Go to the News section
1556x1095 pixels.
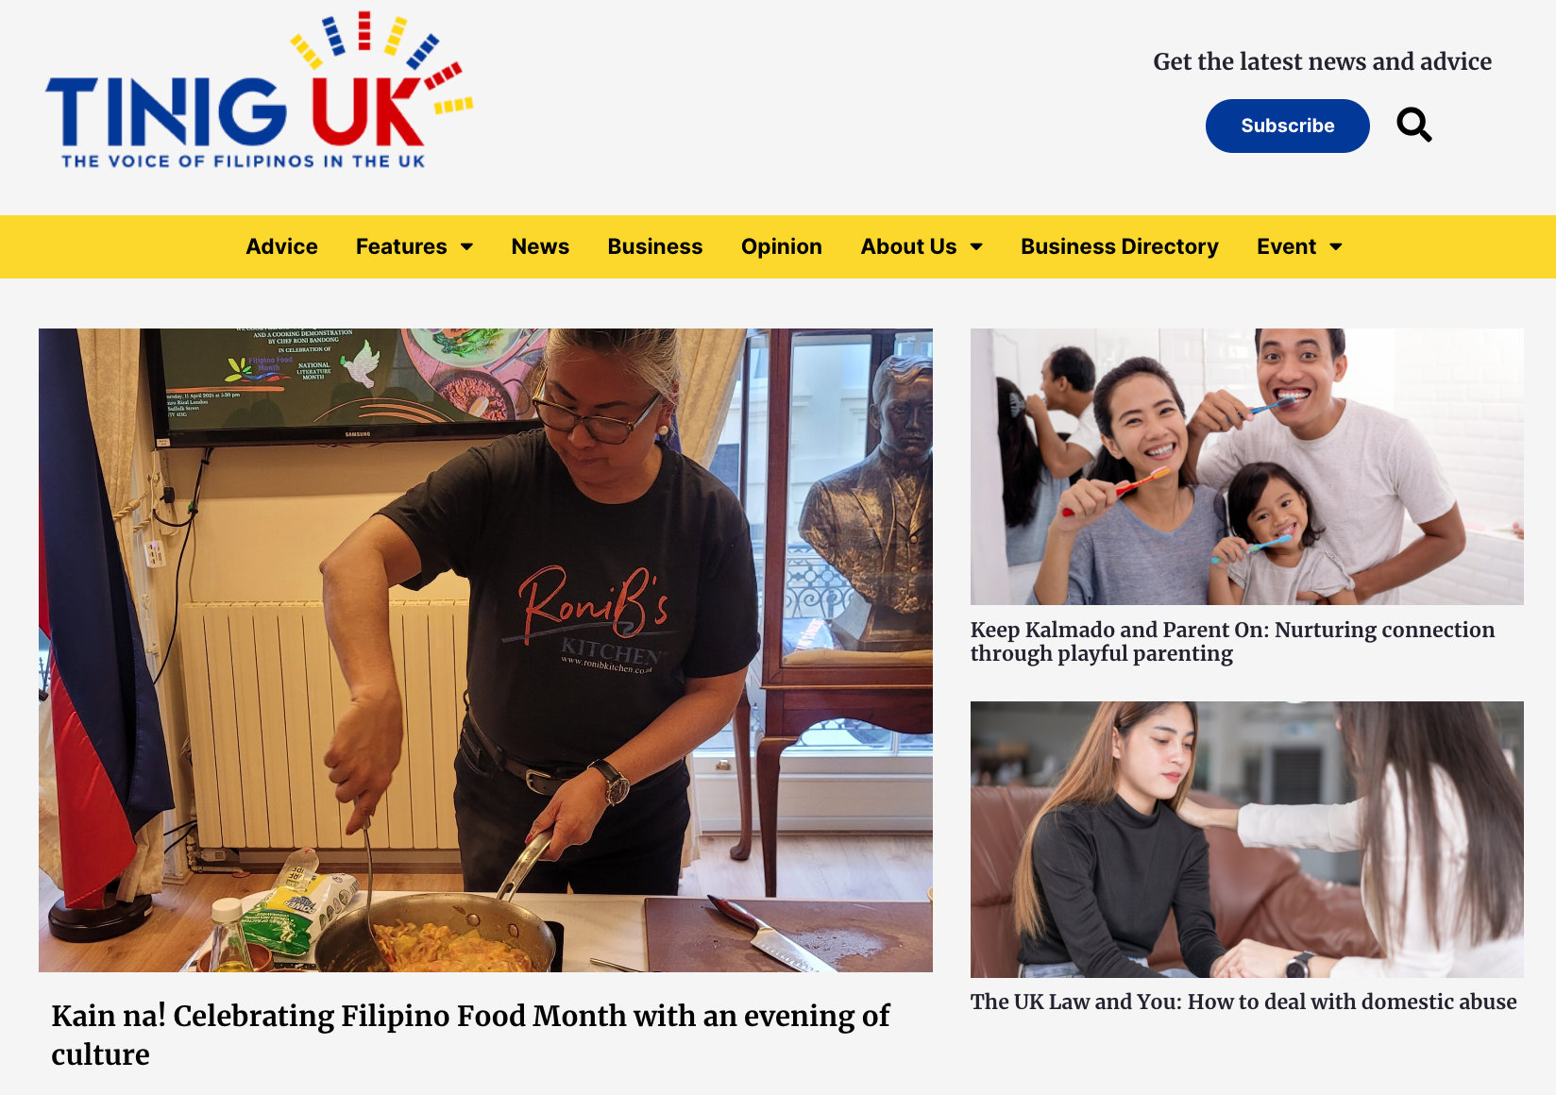(540, 246)
